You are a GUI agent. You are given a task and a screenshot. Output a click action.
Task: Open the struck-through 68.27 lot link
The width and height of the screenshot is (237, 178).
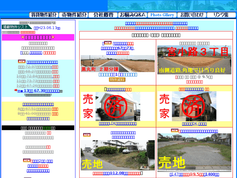35,72
